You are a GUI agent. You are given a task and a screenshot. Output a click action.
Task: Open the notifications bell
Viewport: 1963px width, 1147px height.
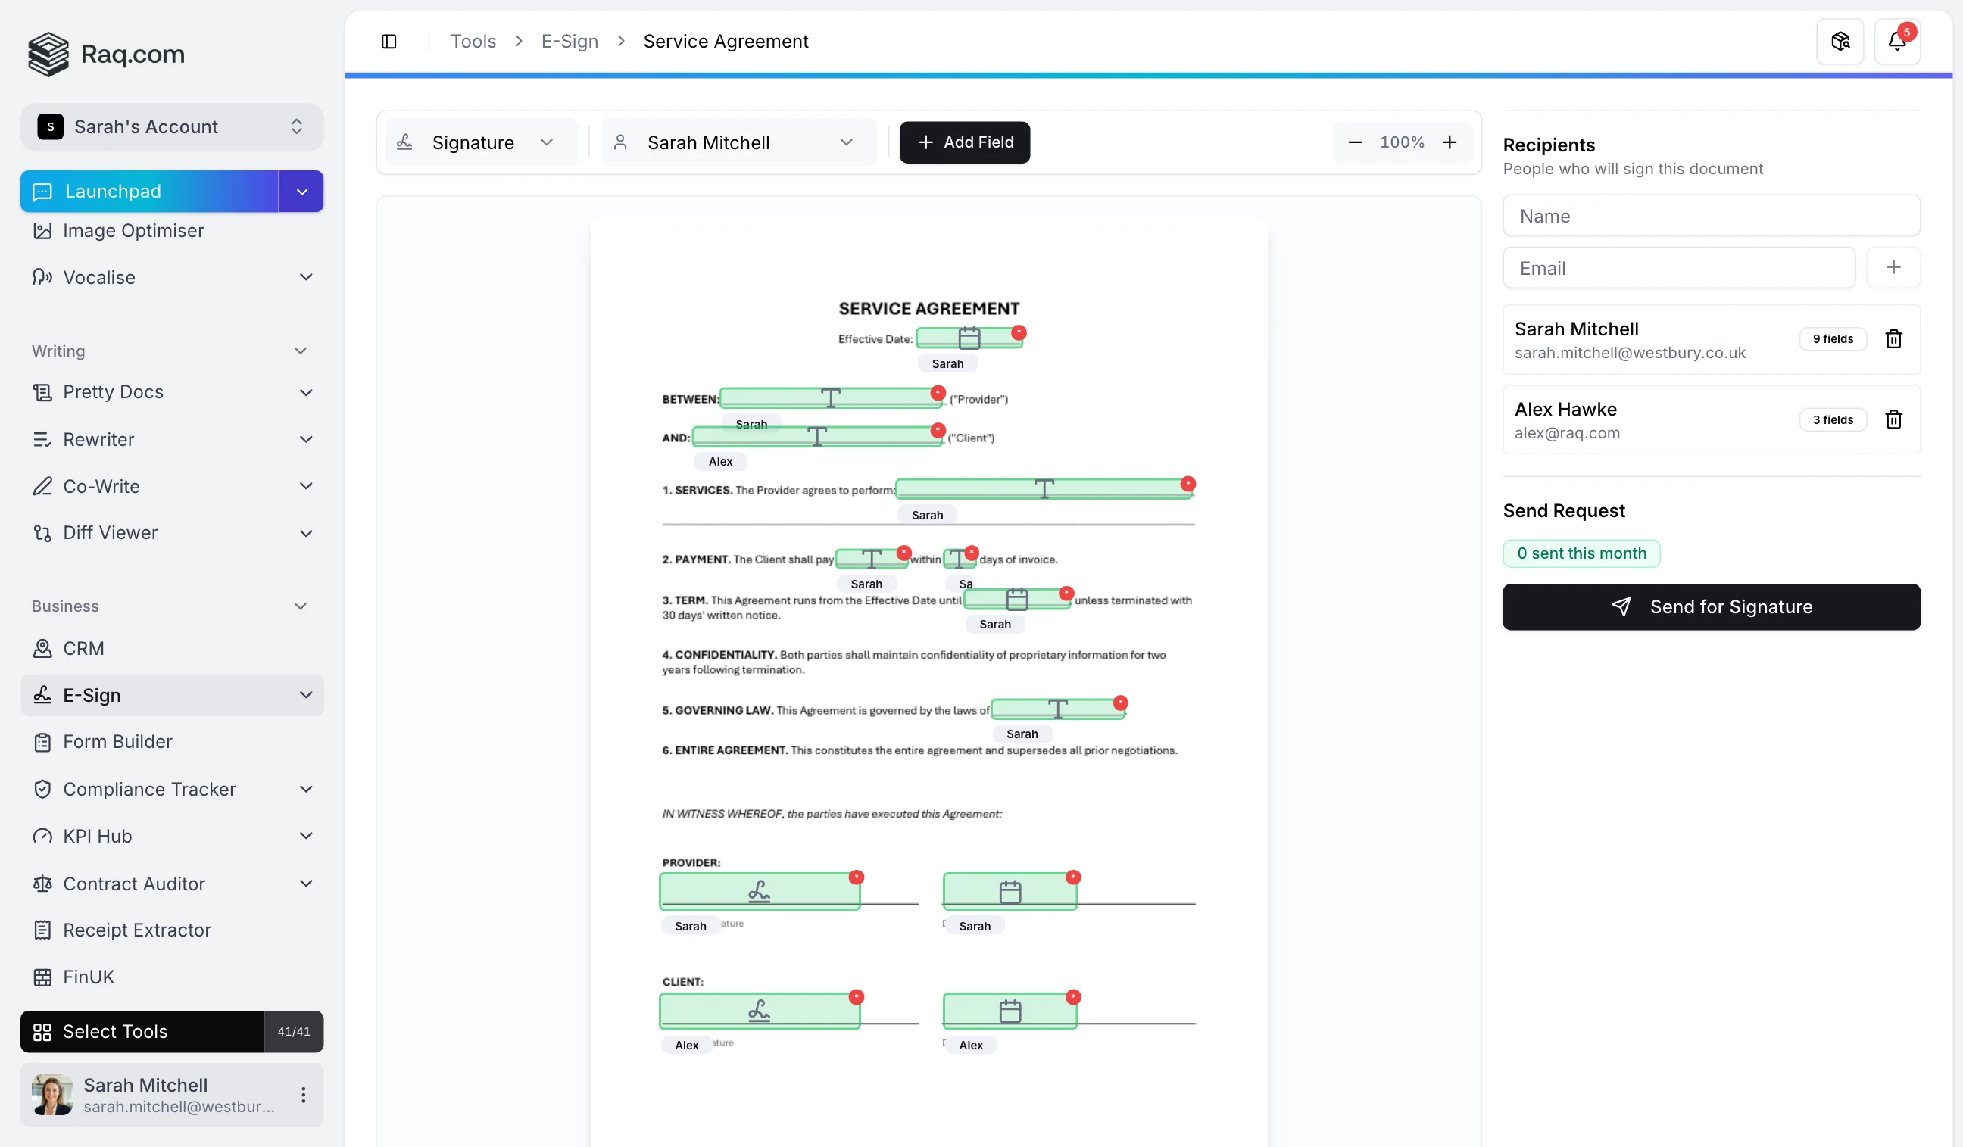pos(1899,40)
